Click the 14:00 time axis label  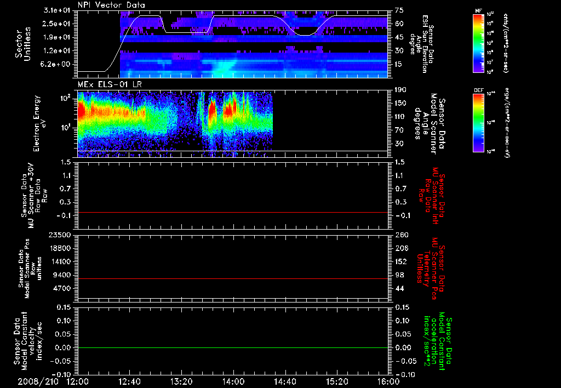[x=233, y=381]
